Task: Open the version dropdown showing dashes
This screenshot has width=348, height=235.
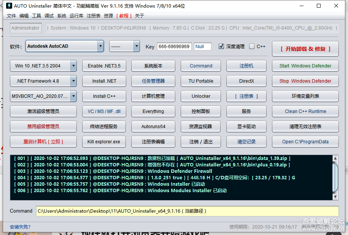Action: [x=137, y=46]
